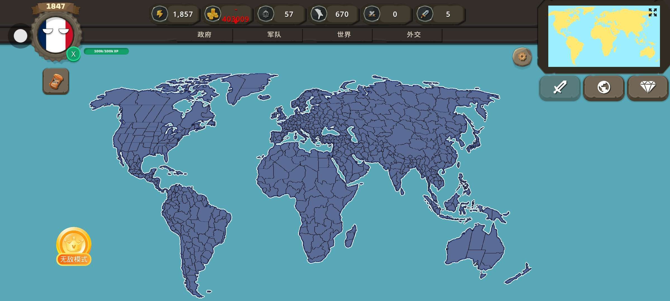Toggle the white circle floating button

pyautogui.click(x=20, y=36)
